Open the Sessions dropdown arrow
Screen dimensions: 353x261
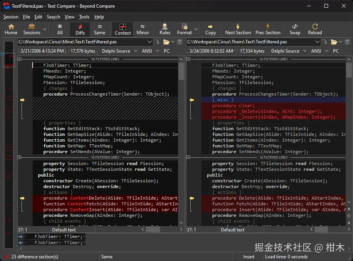tap(45, 30)
